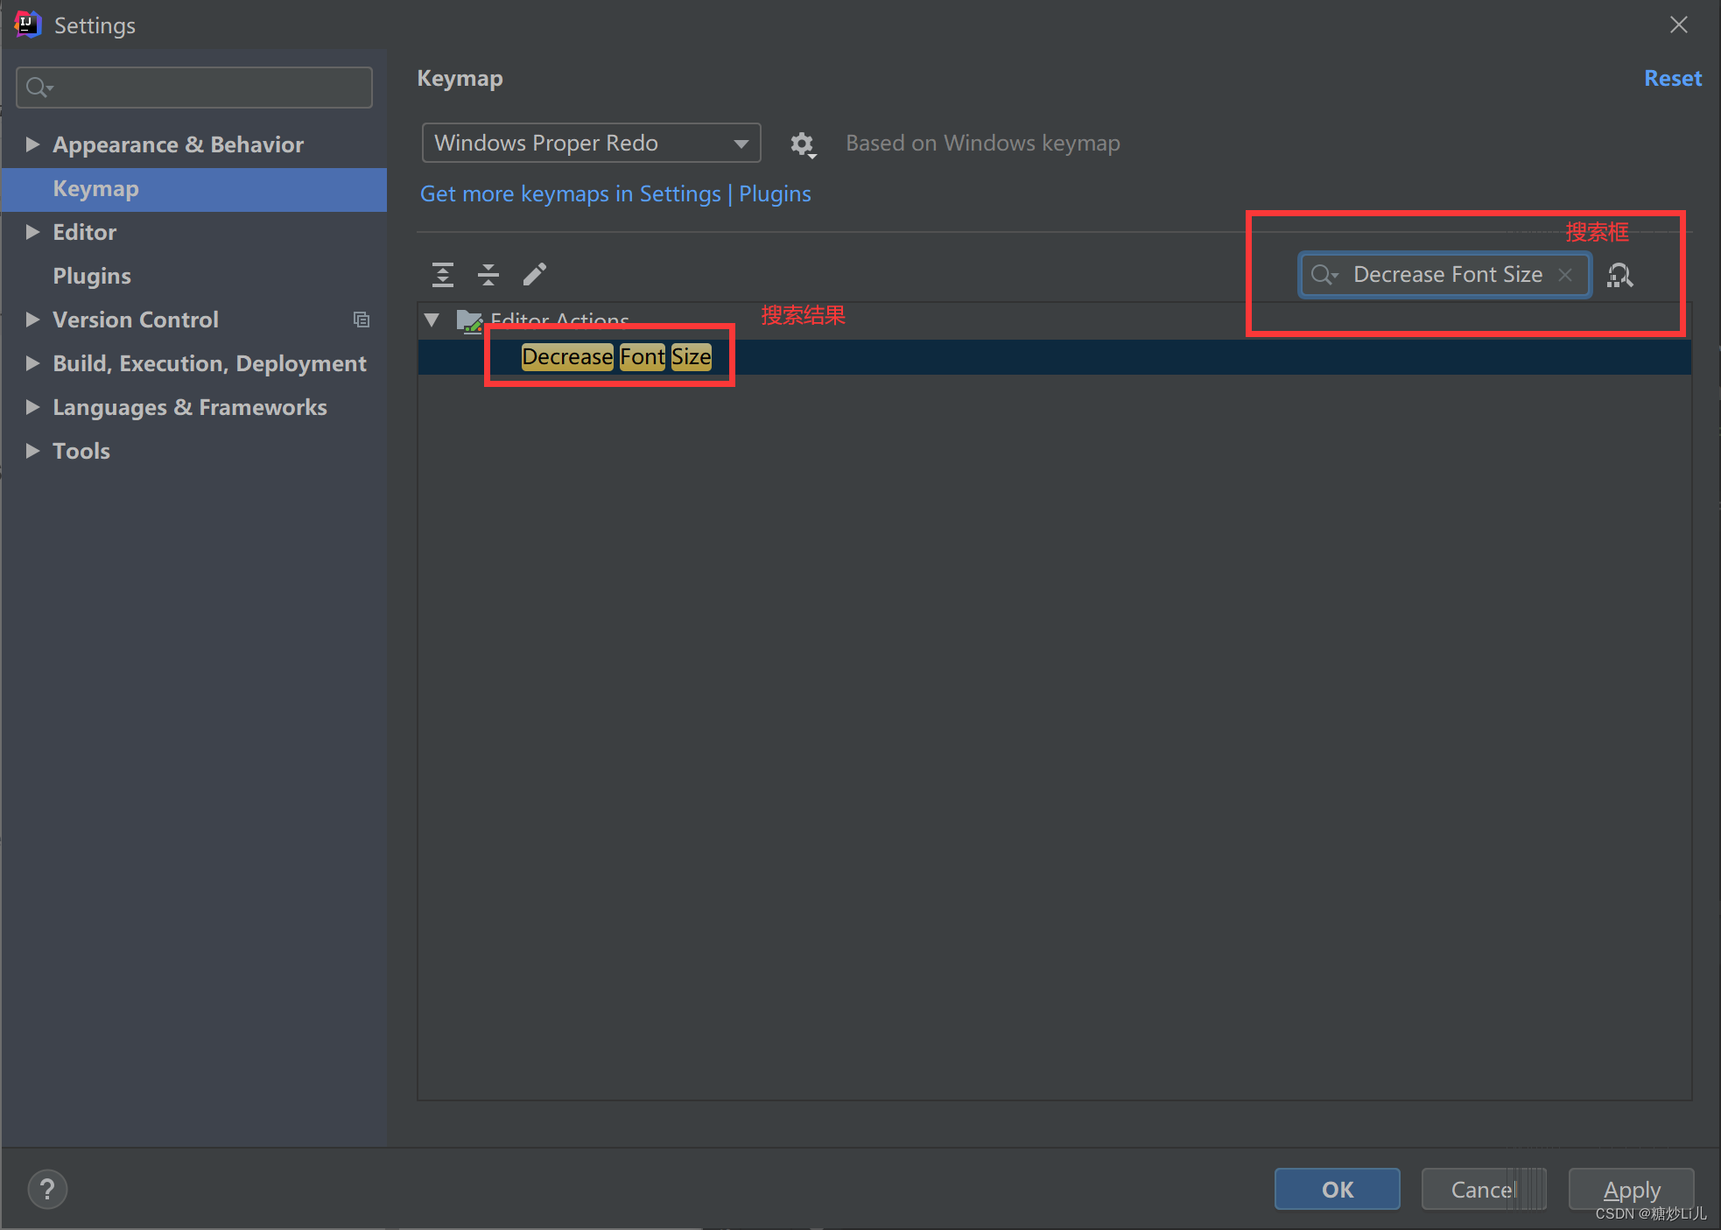Click the find action by shortcut icon

click(x=1619, y=274)
